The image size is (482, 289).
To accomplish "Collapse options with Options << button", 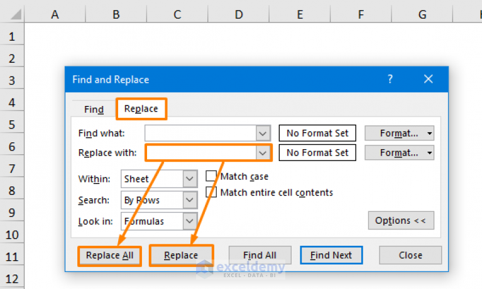I will 401,220.
